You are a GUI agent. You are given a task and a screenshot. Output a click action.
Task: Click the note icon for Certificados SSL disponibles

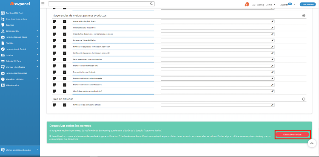(x=54, y=28)
